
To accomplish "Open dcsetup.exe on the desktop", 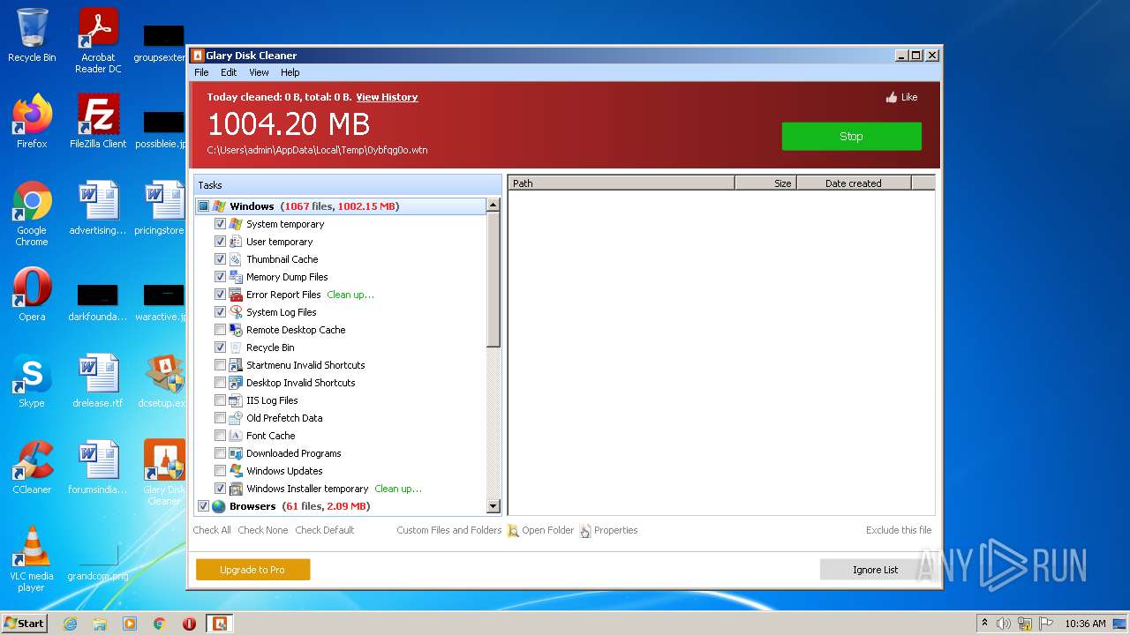I will pyautogui.click(x=164, y=381).
